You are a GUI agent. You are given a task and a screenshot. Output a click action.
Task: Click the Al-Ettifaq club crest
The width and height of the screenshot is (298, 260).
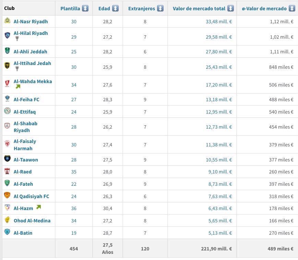tap(7, 111)
